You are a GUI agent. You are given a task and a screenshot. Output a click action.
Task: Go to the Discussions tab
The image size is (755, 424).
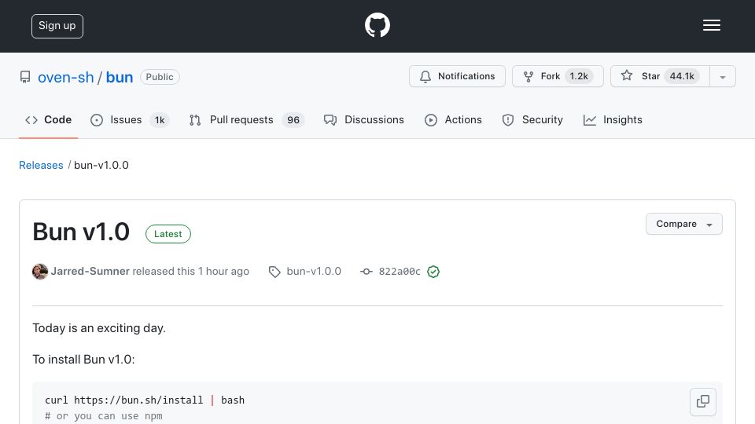click(364, 119)
